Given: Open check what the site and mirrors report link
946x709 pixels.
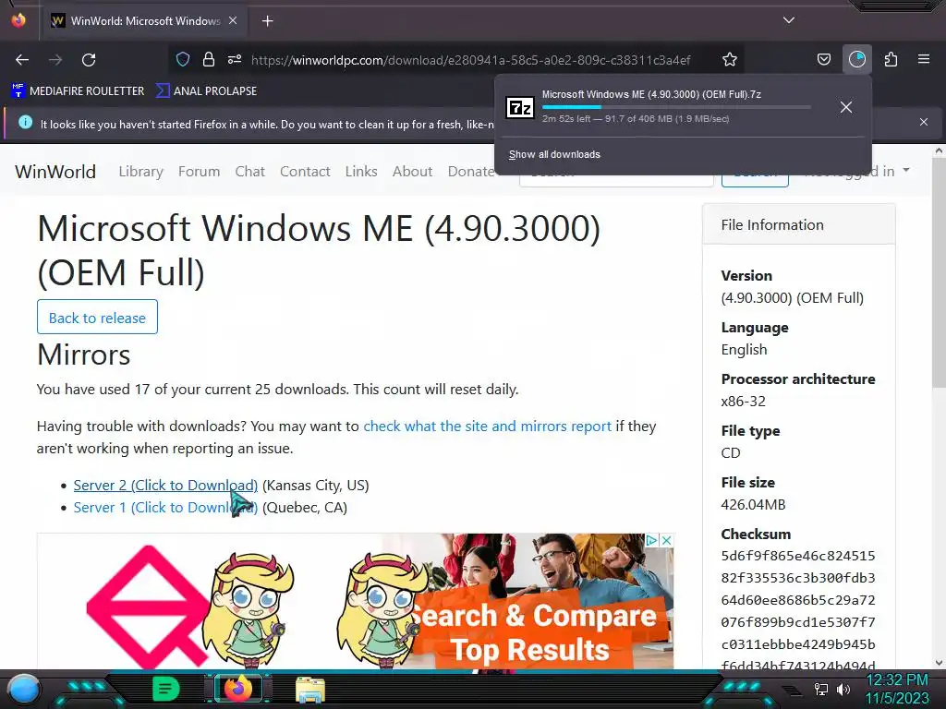Looking at the screenshot, I should pyautogui.click(x=487, y=427).
